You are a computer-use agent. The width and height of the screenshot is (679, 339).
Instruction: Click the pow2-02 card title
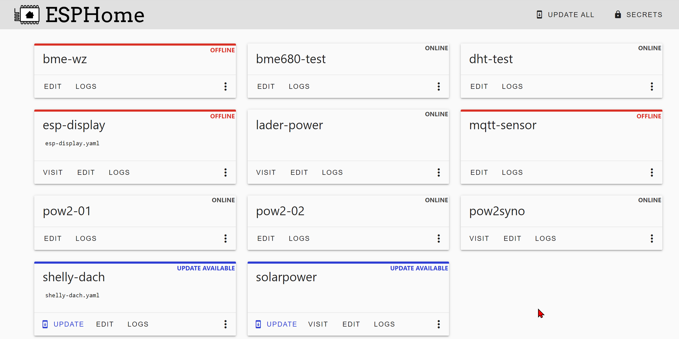point(280,211)
